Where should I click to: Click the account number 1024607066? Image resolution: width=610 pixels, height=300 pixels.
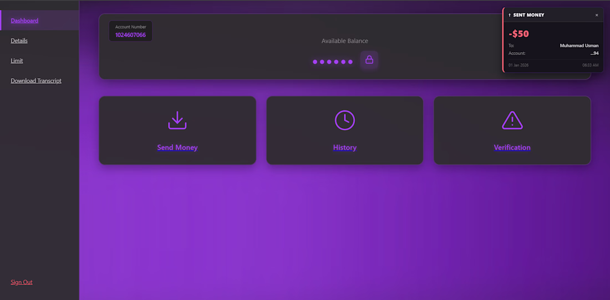[130, 35]
